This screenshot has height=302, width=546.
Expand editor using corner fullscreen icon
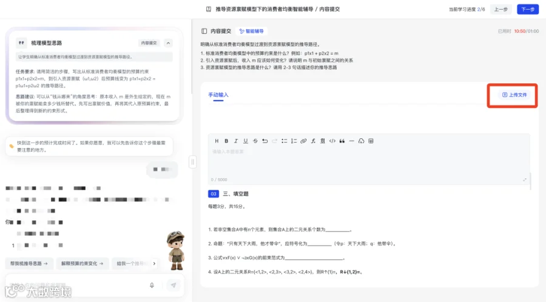(x=524, y=180)
